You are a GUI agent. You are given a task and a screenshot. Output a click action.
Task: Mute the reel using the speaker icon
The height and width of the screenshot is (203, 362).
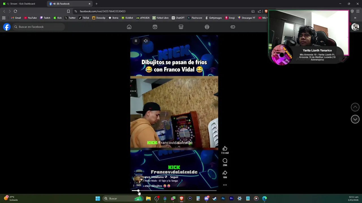[x=146, y=41]
